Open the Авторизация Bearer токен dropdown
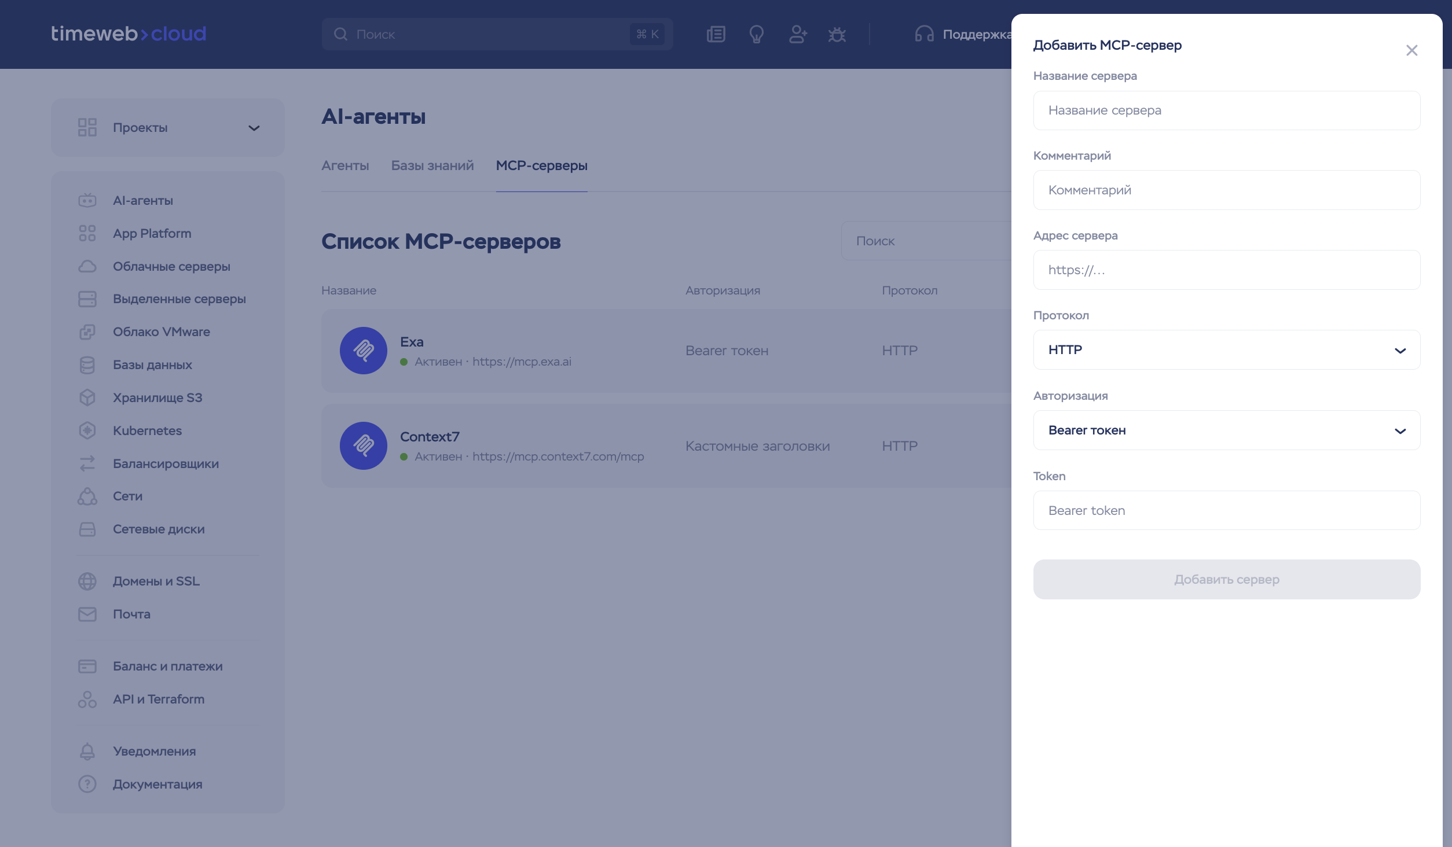This screenshot has width=1452, height=847. pyautogui.click(x=1226, y=430)
